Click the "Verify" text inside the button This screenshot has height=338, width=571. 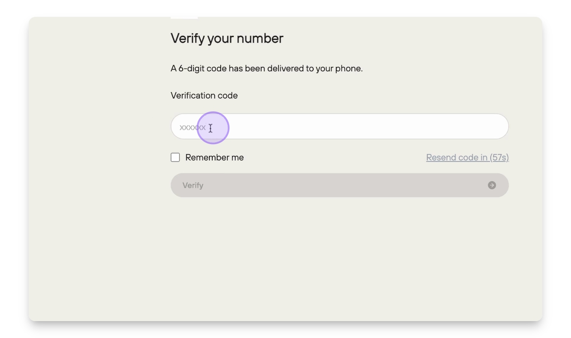tap(193, 185)
